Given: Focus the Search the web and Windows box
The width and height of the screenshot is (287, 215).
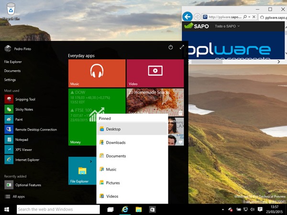Looking at the screenshot, I should point(58,209).
